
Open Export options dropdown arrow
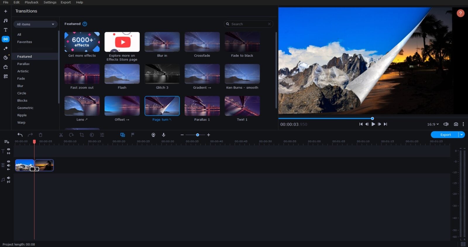click(x=462, y=135)
